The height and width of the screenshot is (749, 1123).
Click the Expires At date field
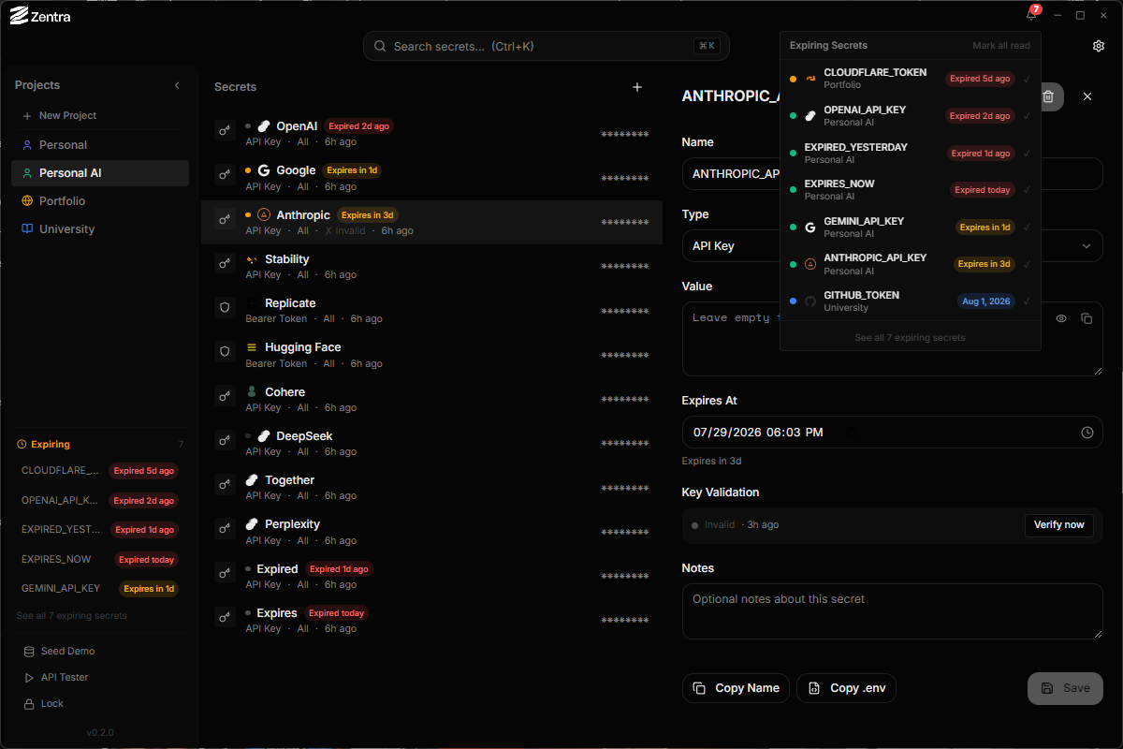coord(893,433)
